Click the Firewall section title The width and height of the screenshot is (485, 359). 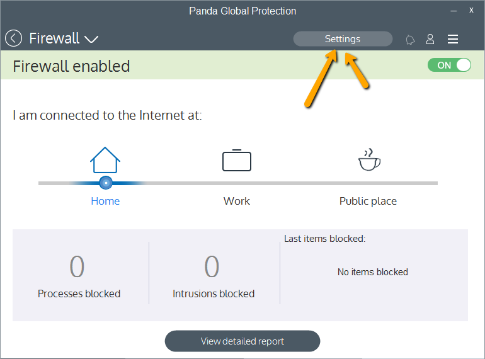[x=54, y=38]
